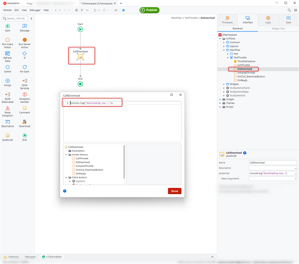Click the Publish button

coord(149,10)
